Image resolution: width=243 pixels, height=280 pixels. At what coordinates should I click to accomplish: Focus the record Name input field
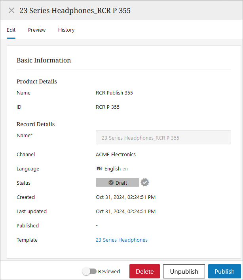pyautogui.click(x=163, y=138)
